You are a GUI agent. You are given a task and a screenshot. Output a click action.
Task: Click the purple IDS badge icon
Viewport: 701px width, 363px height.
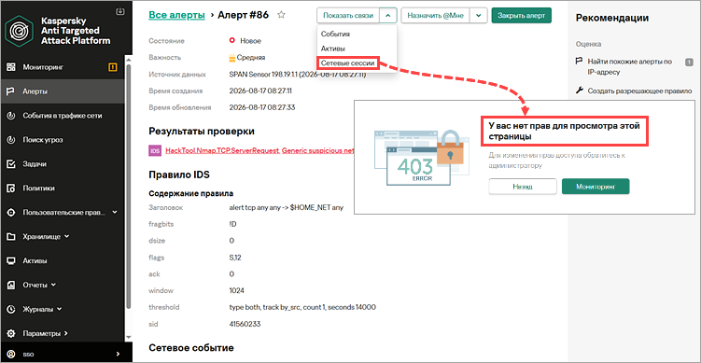pos(155,151)
